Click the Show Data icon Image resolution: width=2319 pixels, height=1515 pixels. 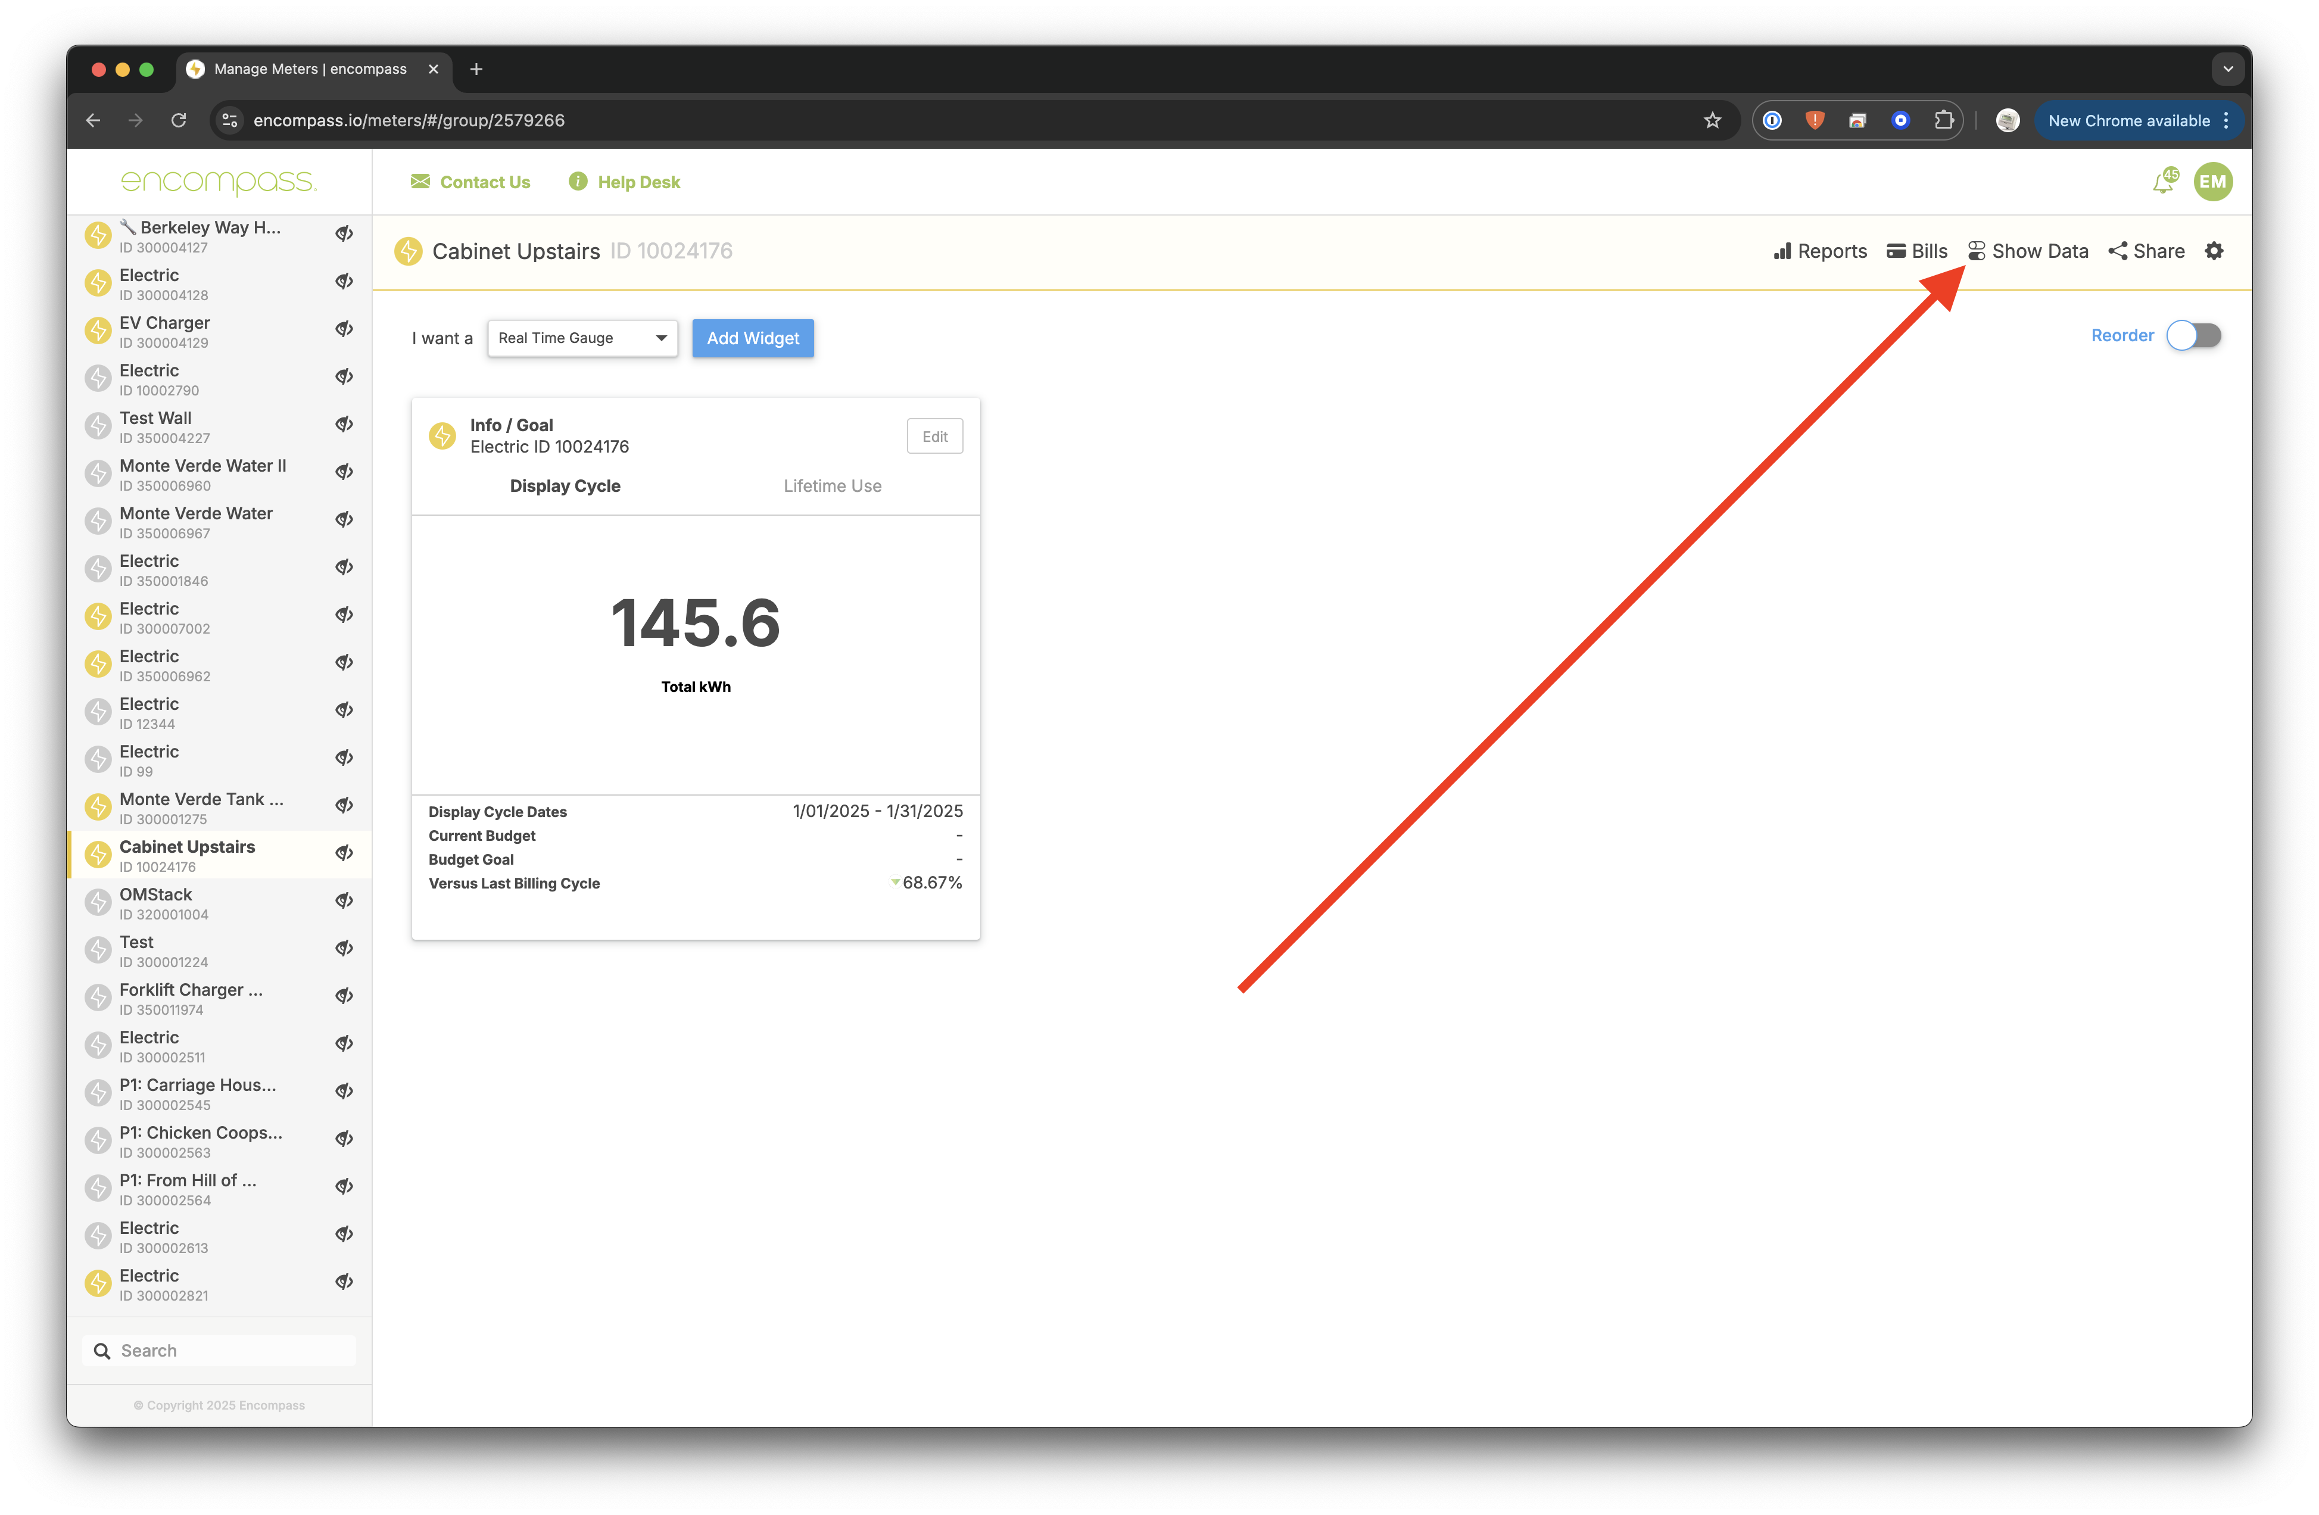[1976, 251]
